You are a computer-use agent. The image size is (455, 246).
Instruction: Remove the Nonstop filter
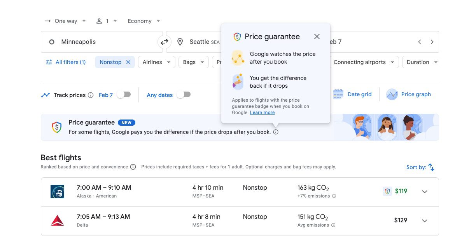(129, 62)
